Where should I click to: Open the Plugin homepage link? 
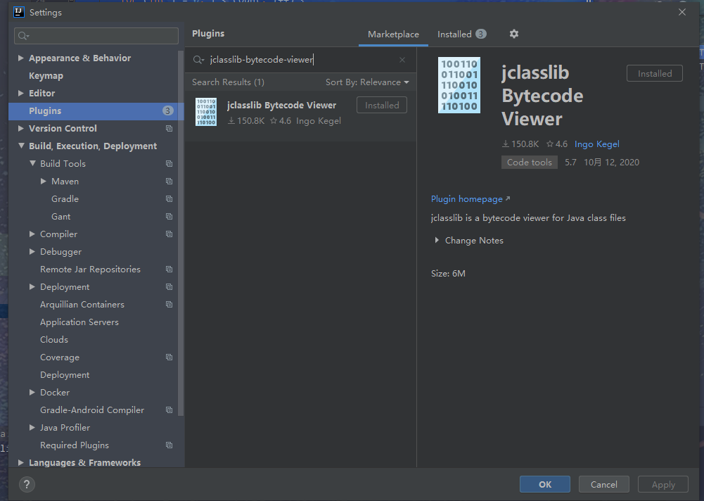470,198
